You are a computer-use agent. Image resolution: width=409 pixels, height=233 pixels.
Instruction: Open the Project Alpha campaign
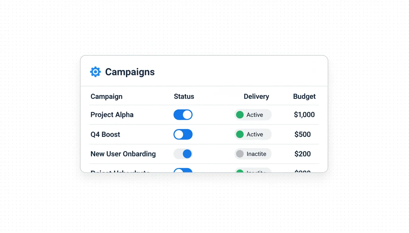point(112,115)
